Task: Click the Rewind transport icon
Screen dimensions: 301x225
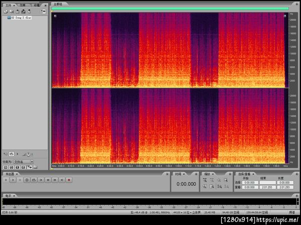Action: (x=48, y=179)
